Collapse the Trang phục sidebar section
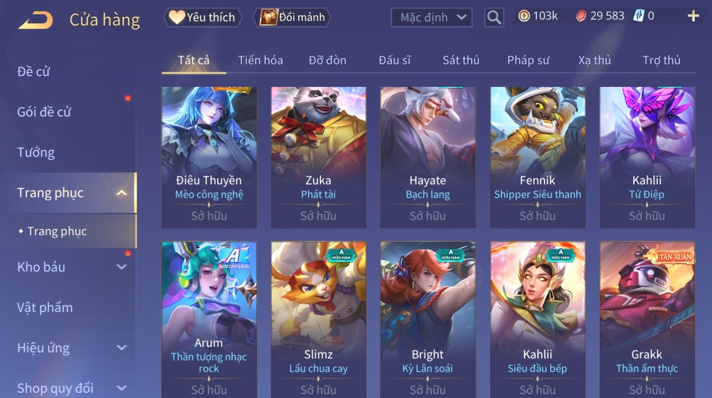Image resolution: width=712 pixels, height=398 pixels. pos(122,193)
